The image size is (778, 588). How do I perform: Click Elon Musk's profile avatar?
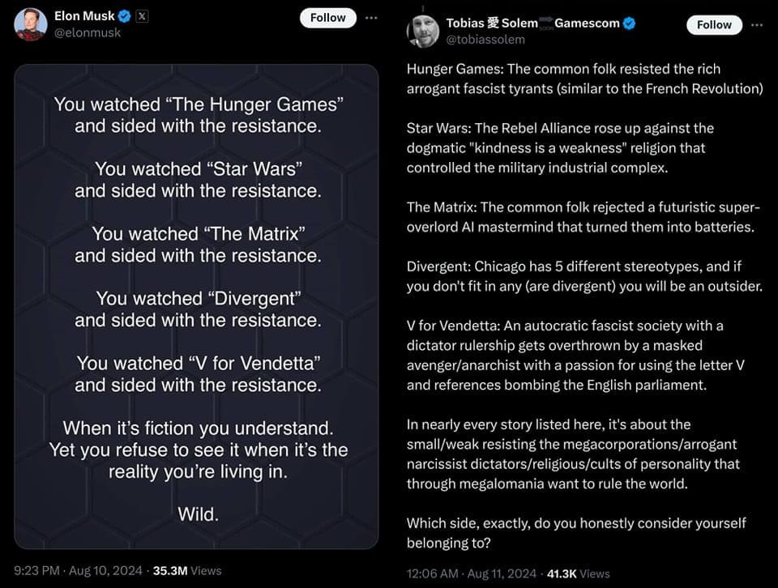tap(31, 24)
